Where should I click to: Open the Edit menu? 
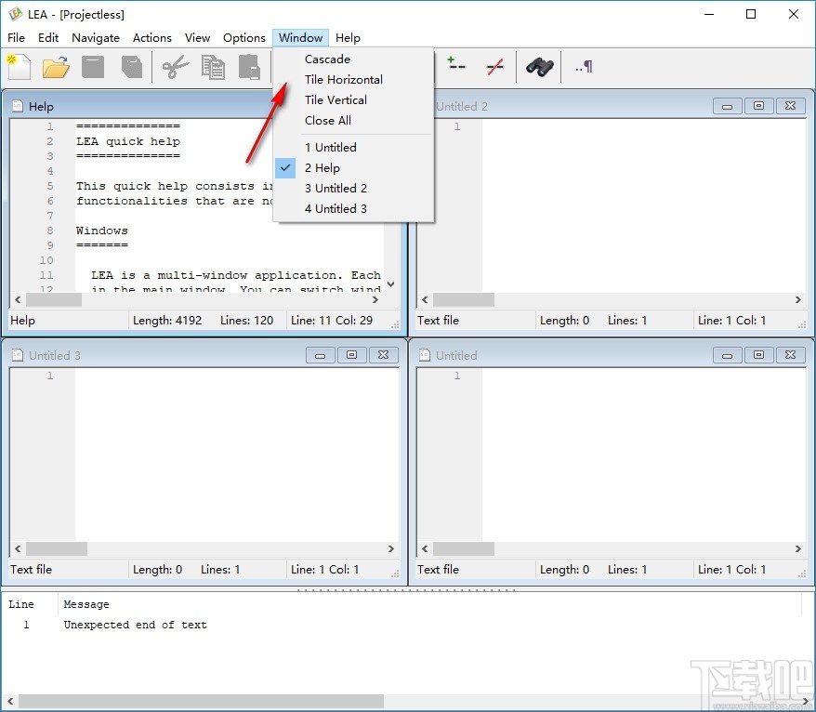pos(48,37)
